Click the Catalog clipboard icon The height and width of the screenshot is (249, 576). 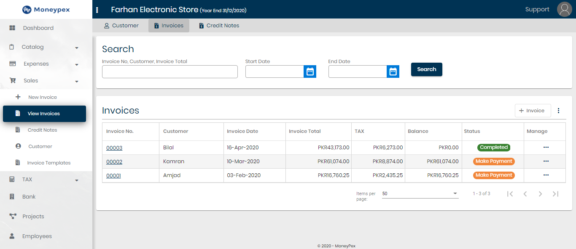coord(12,47)
